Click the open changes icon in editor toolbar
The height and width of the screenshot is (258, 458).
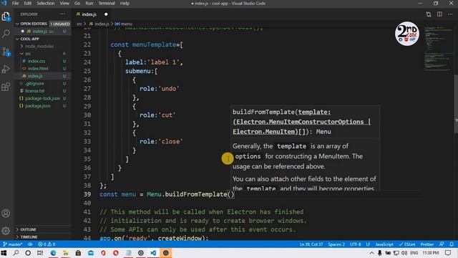click(429, 14)
